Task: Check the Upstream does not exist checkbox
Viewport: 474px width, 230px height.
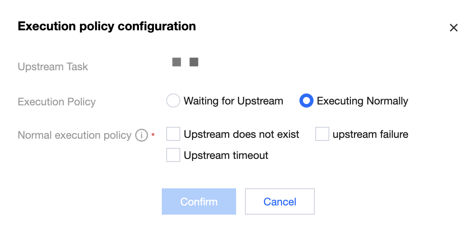Action: coord(173,134)
